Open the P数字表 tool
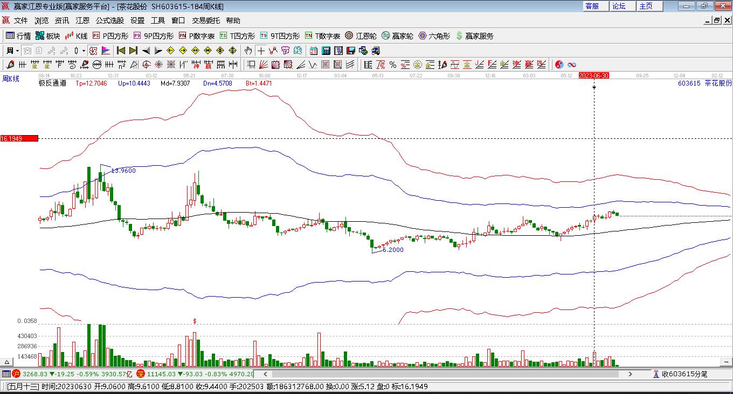 [x=197, y=36]
